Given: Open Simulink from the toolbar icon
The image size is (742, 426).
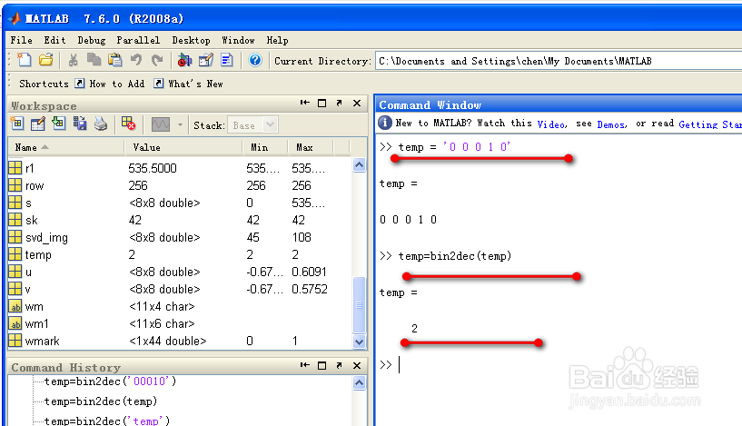Looking at the screenshot, I should pyautogui.click(x=184, y=60).
